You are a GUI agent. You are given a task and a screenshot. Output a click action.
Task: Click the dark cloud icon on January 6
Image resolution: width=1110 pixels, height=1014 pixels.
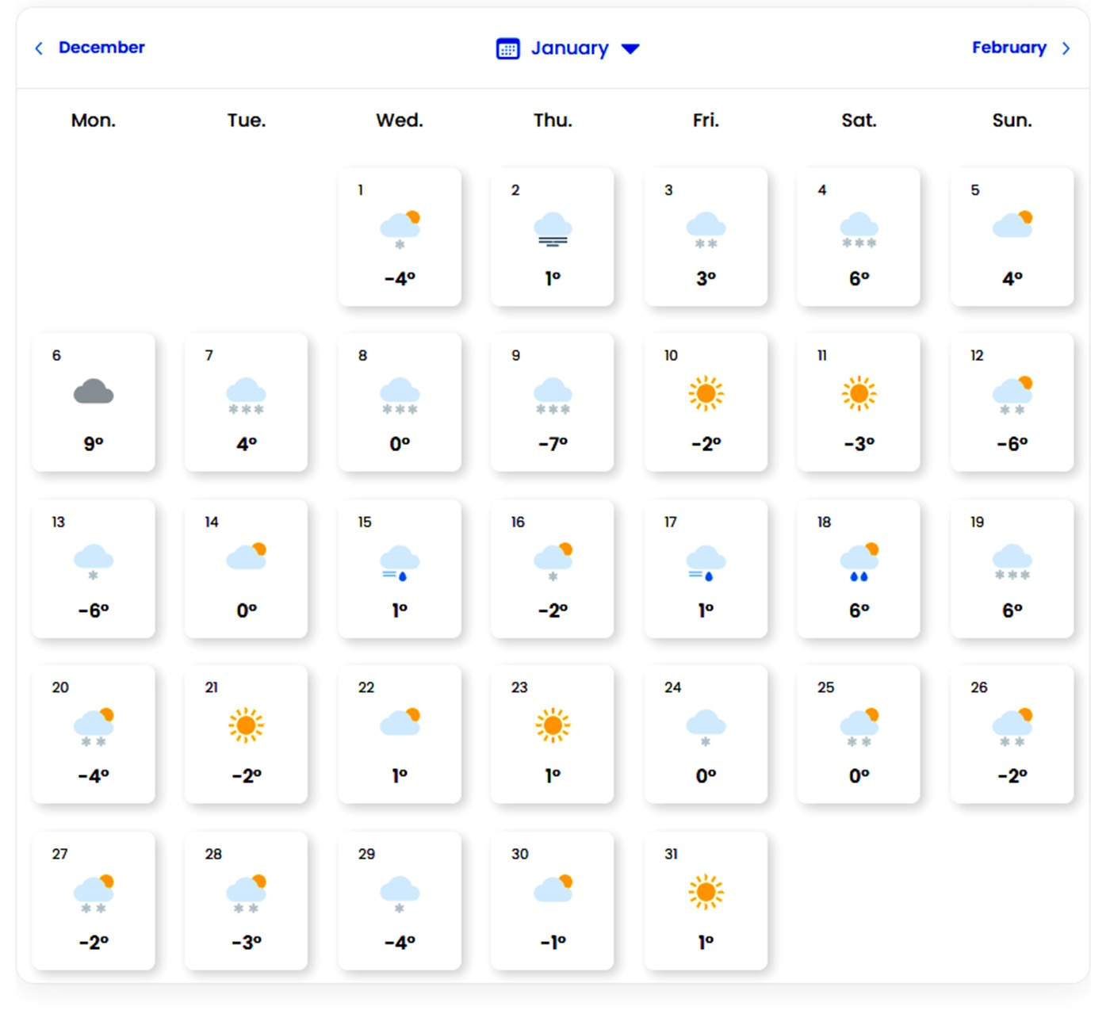[x=94, y=392]
